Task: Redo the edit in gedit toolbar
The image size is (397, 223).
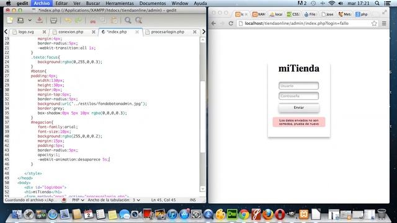Action: pos(79,20)
